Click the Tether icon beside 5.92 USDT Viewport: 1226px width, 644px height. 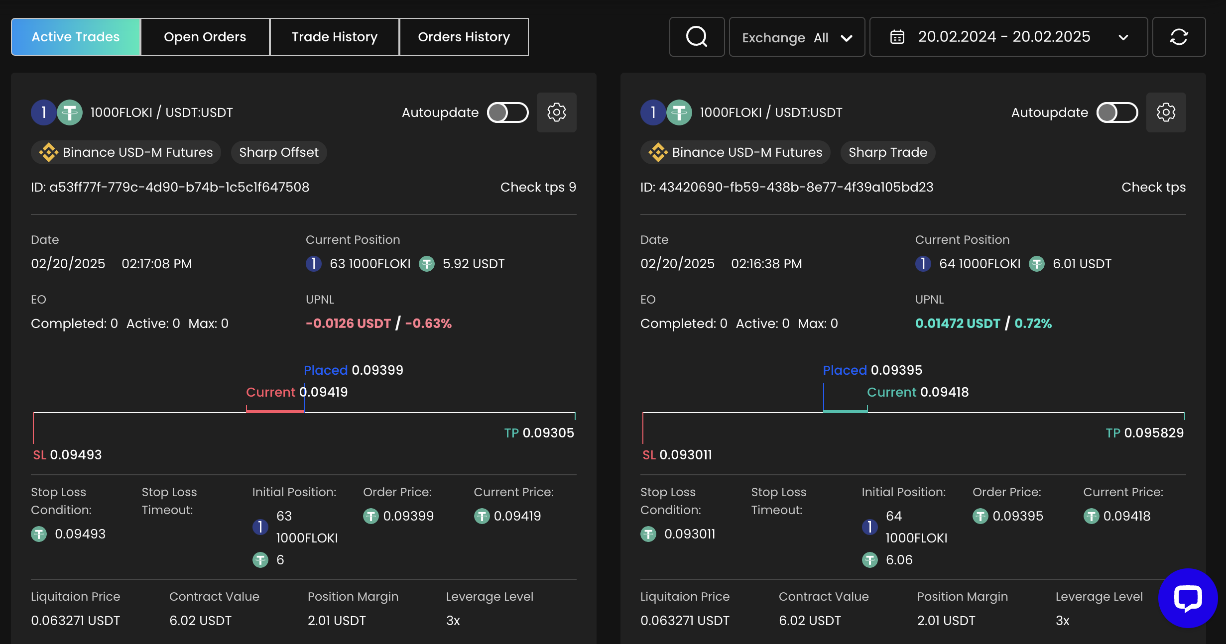tap(427, 264)
